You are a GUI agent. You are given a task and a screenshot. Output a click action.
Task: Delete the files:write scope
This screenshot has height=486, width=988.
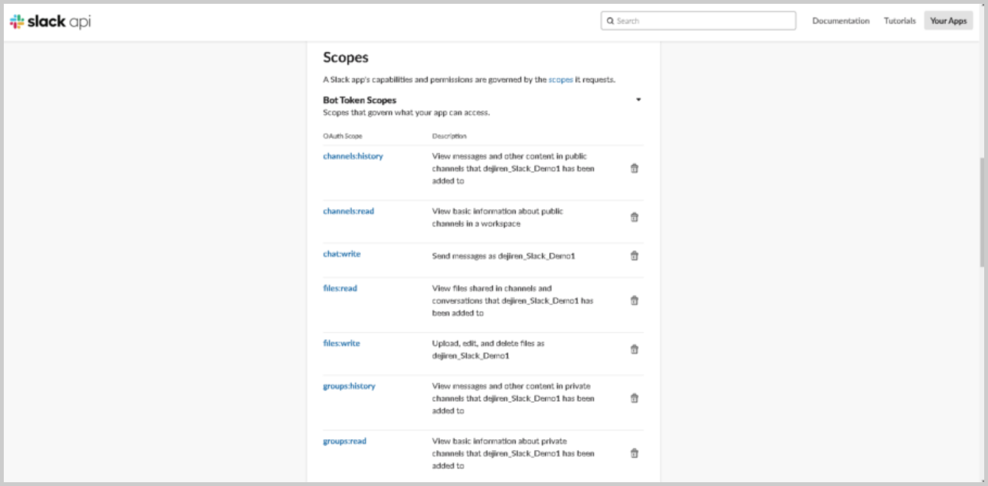[634, 349]
